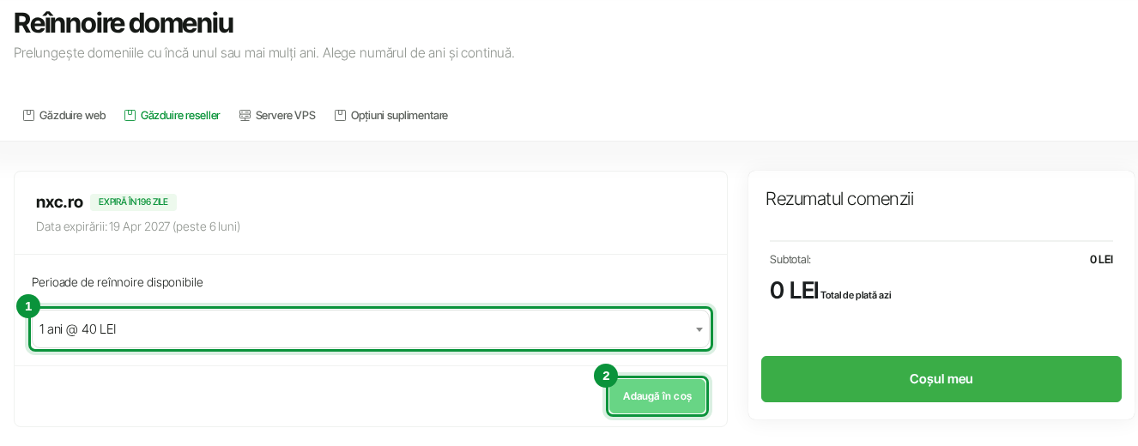
Task: Add the domain renewal with Adaugă în coș
Action: click(x=657, y=396)
